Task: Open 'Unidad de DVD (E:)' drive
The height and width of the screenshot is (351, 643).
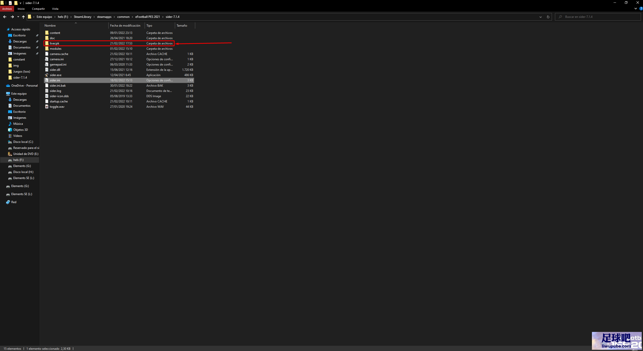Action: 26,154
